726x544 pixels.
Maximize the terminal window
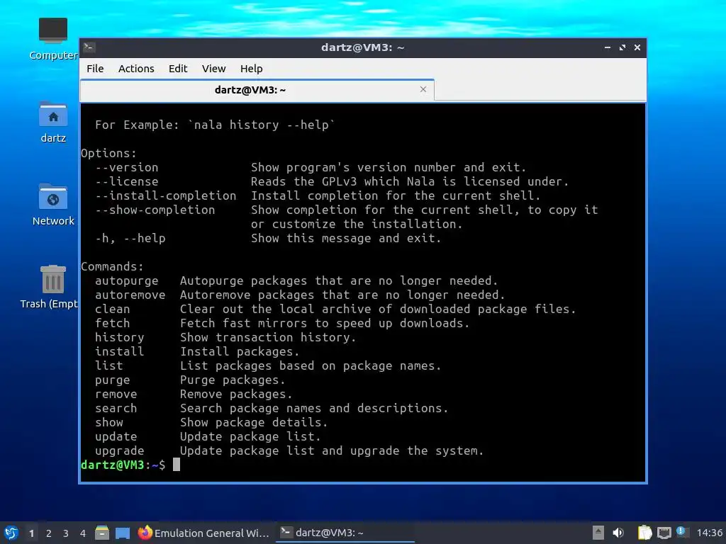click(x=622, y=47)
